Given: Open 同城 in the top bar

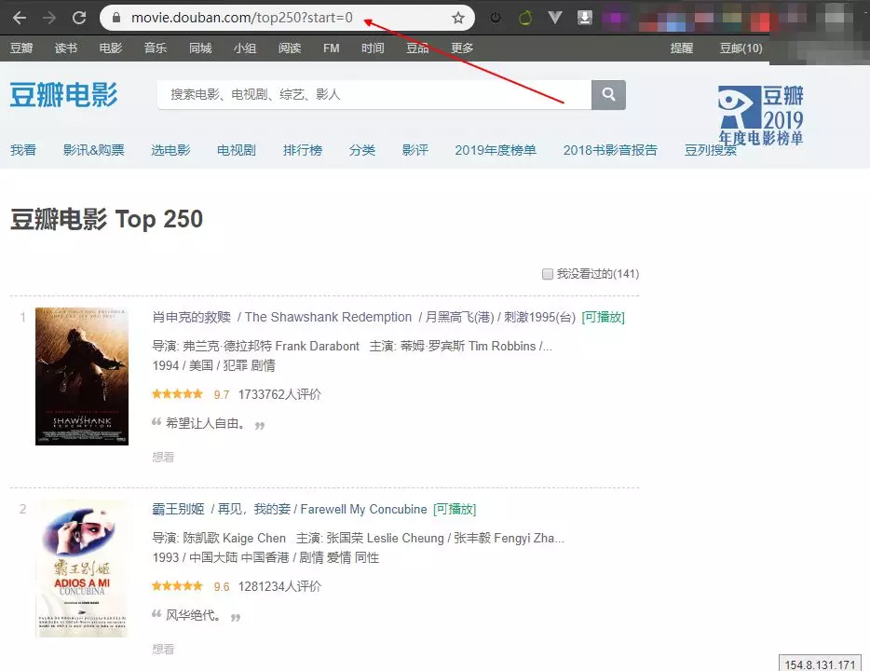Looking at the screenshot, I should tap(200, 48).
